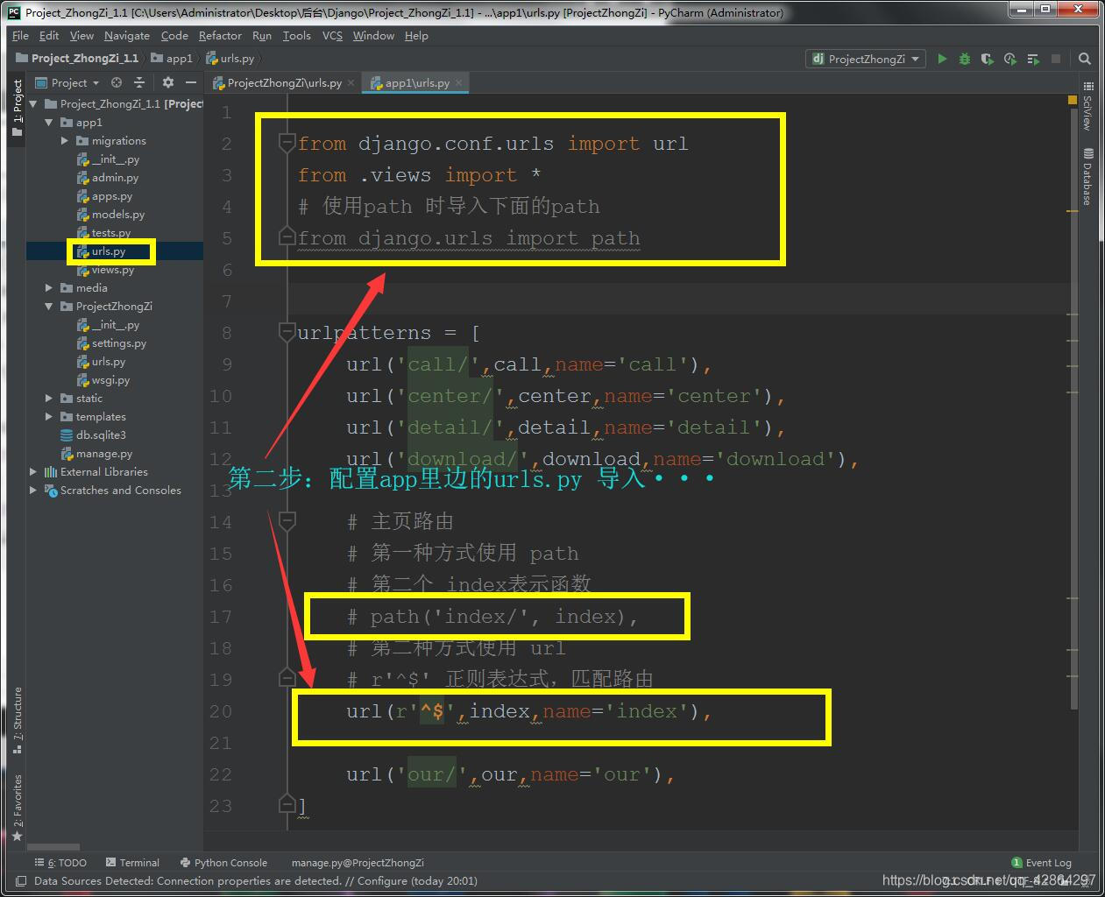Open the Python Console tool window
The height and width of the screenshot is (897, 1105).
[x=223, y=863]
